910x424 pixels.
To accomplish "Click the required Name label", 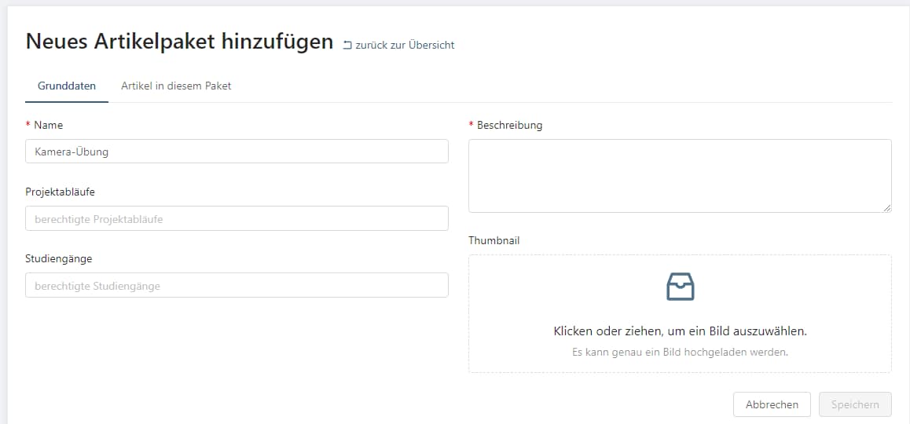I will click(x=48, y=126).
